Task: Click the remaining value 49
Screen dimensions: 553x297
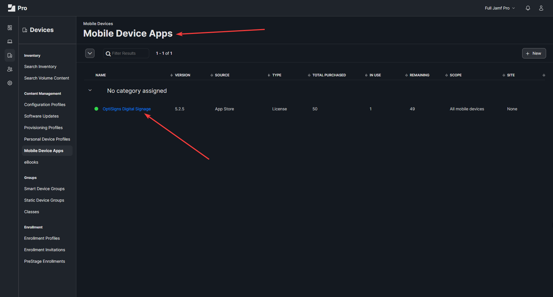Action: 412,109
